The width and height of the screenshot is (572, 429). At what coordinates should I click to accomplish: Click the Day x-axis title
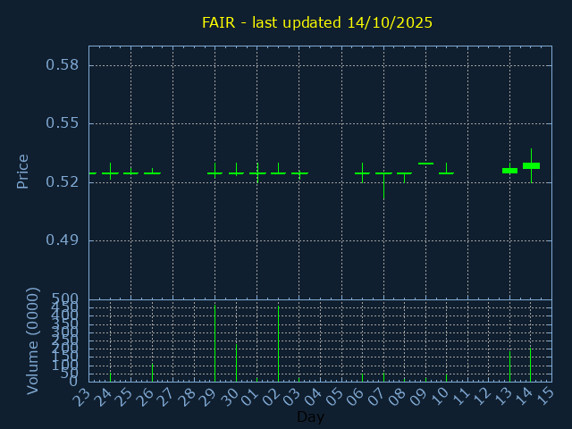310,417
